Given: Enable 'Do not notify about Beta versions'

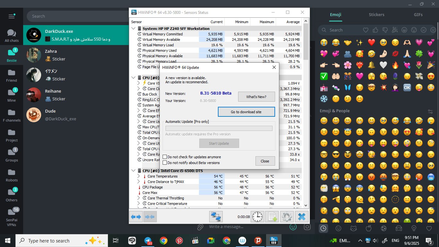Looking at the screenshot, I should [165, 163].
